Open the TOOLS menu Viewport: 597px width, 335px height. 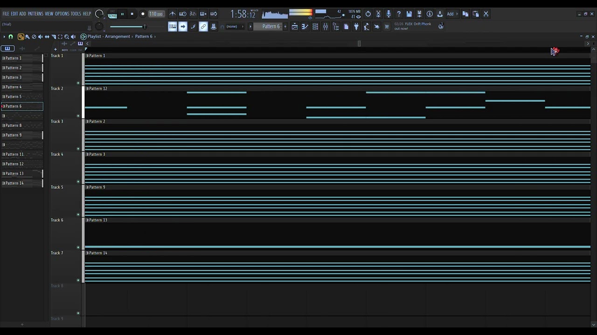click(x=76, y=14)
